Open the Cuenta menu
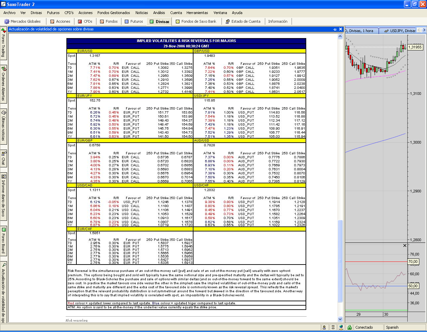 176,13
